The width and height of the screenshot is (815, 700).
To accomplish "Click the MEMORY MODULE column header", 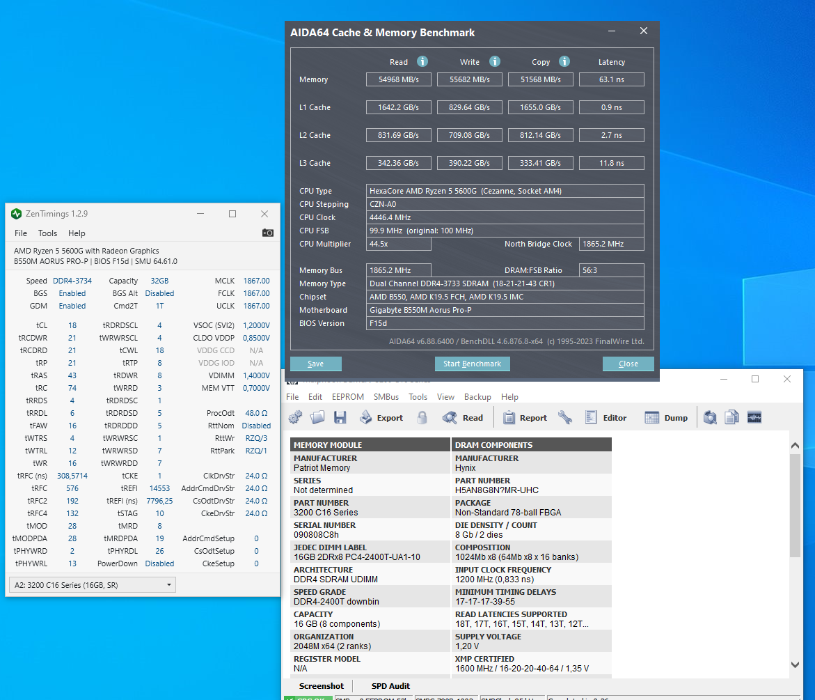I will 370,444.
